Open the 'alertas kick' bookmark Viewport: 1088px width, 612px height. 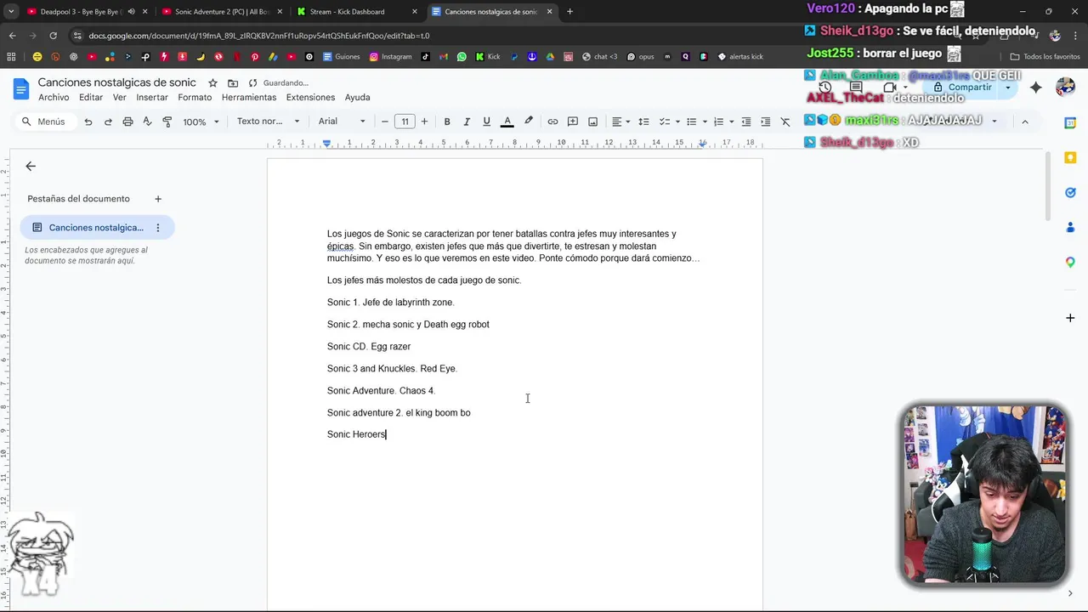tap(740, 57)
